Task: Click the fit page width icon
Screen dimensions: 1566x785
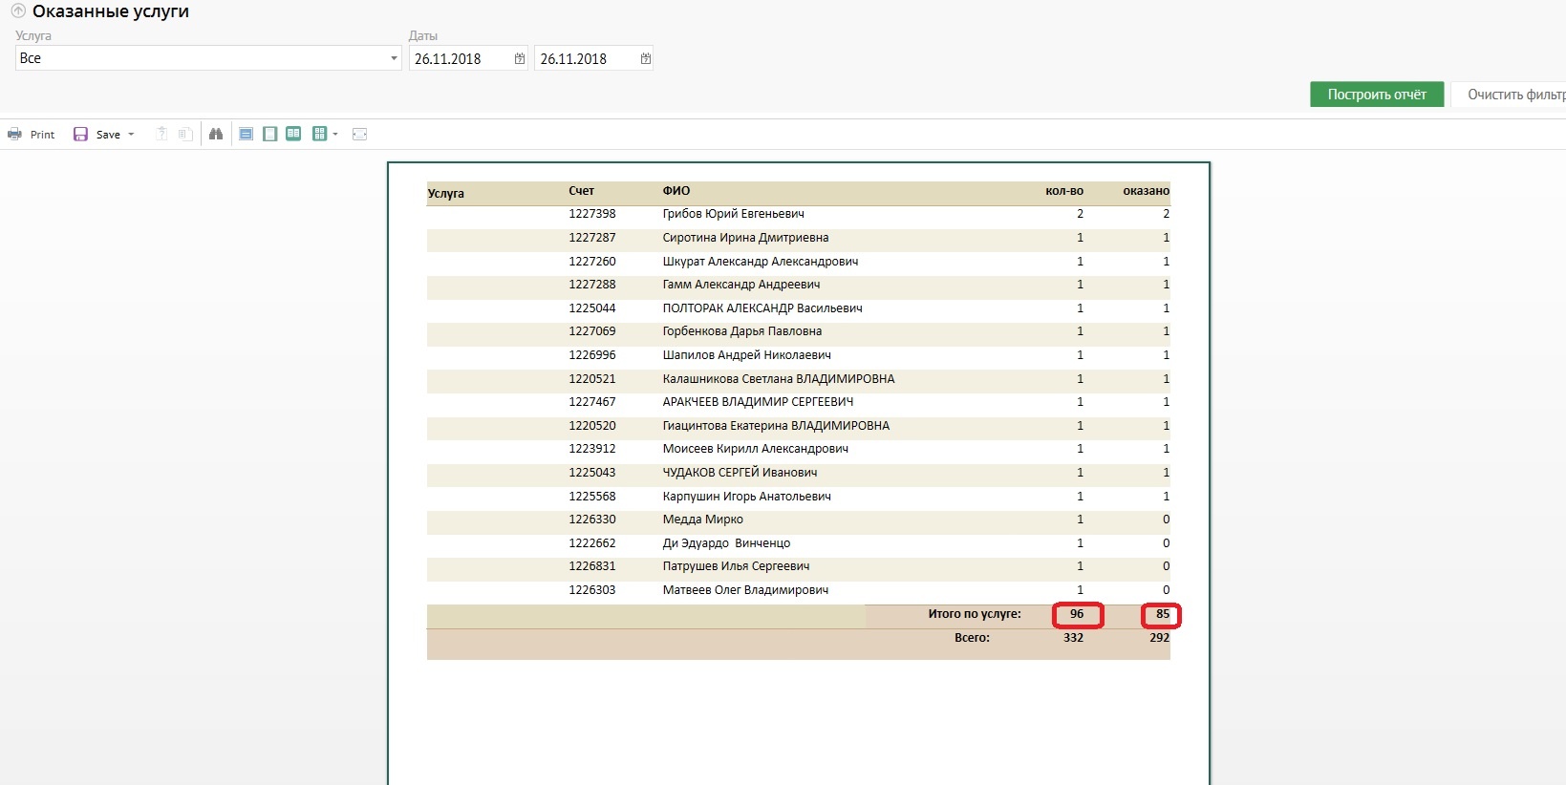Action: 359,135
